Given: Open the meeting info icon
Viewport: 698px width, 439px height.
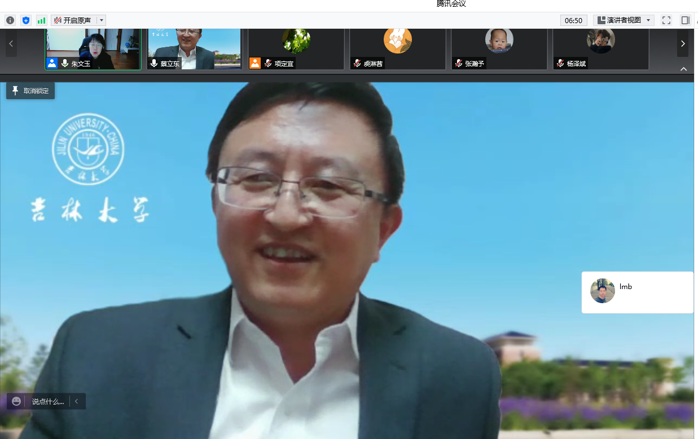Looking at the screenshot, I should pyautogui.click(x=10, y=20).
